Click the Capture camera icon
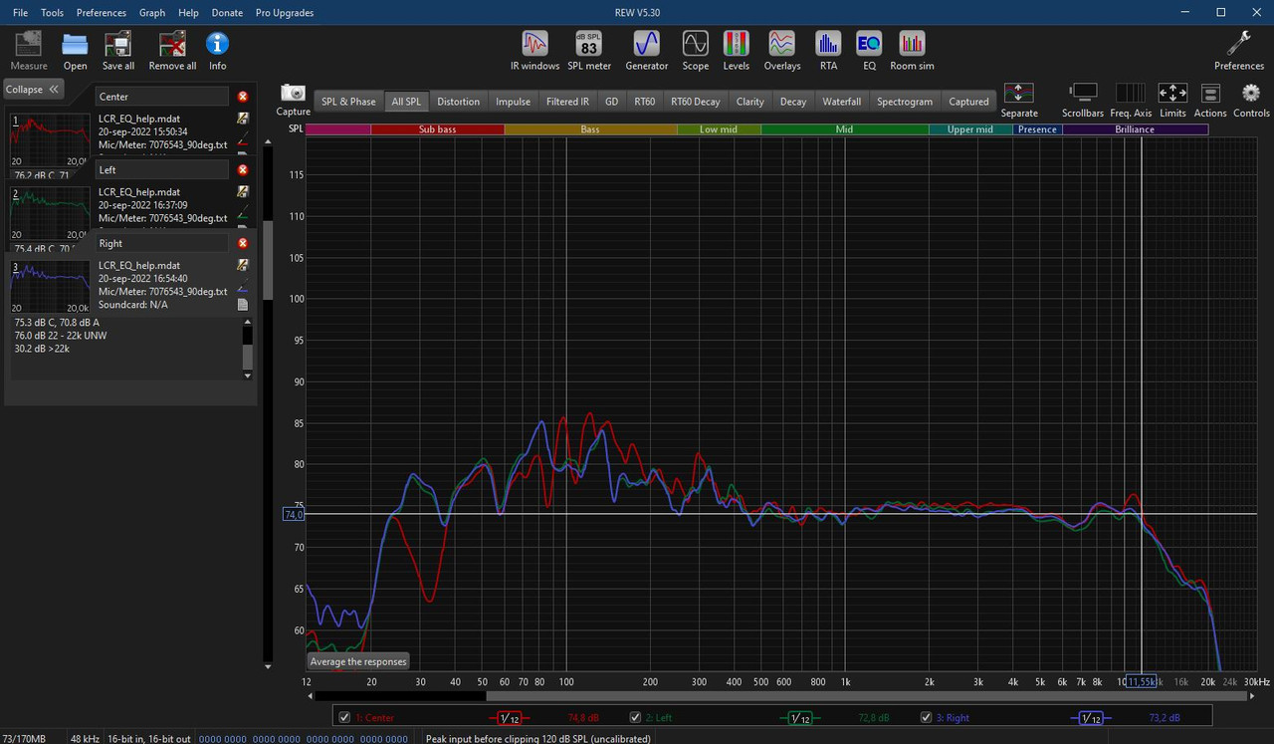Image resolution: width=1274 pixels, height=744 pixels. click(294, 93)
